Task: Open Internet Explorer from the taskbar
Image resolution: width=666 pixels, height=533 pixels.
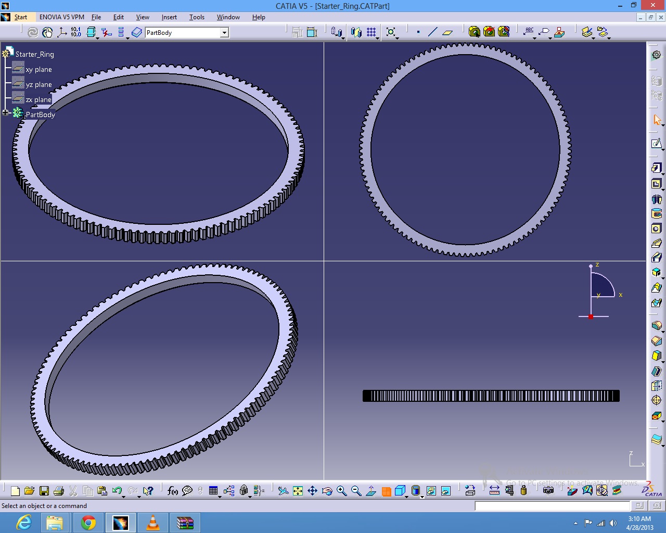Action: [x=23, y=523]
